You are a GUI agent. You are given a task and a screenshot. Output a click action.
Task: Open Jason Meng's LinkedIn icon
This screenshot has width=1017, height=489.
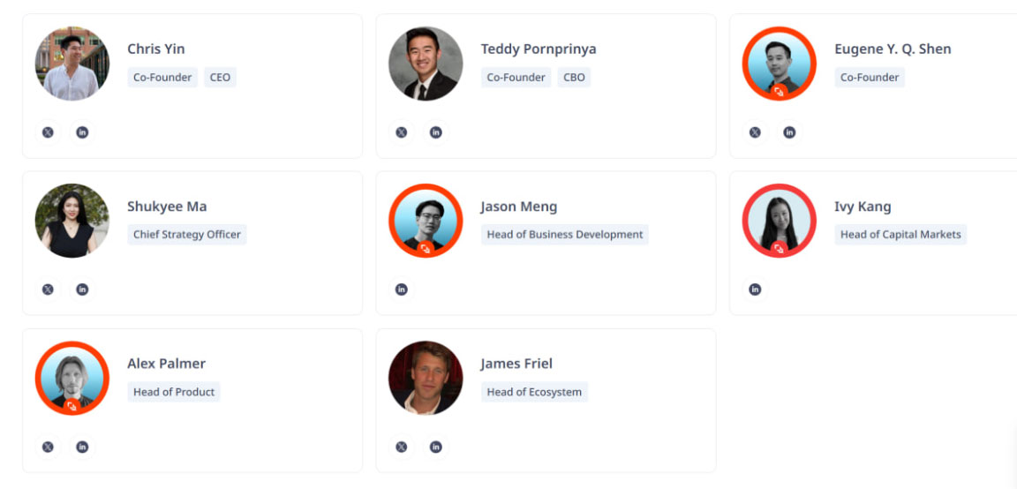(402, 290)
